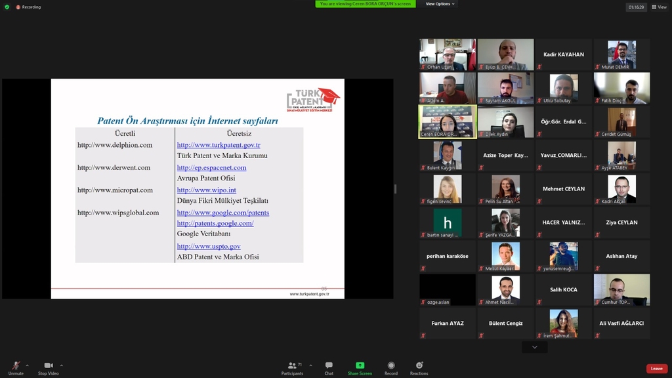Screen dimensions: 672x378
Task: Select Bayram AKGÜL's video tile
Action: click(x=506, y=88)
